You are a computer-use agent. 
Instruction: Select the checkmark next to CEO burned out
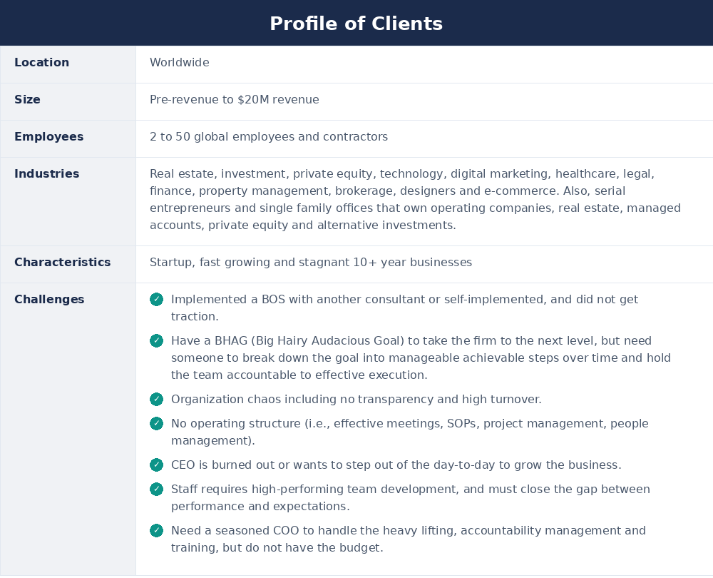(x=156, y=465)
